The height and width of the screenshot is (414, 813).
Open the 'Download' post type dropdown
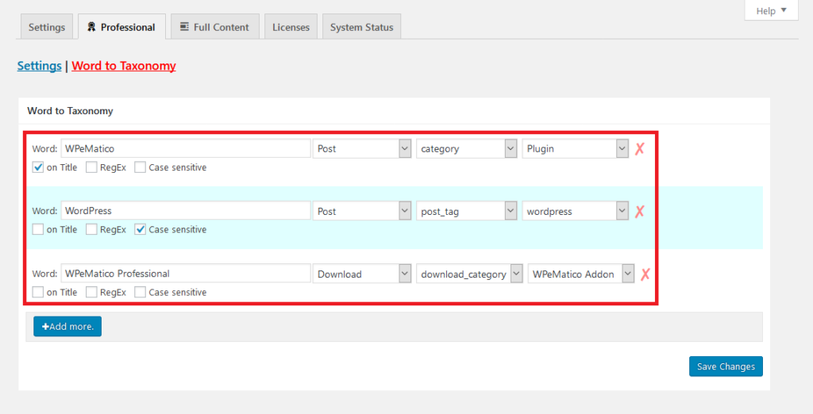click(362, 274)
